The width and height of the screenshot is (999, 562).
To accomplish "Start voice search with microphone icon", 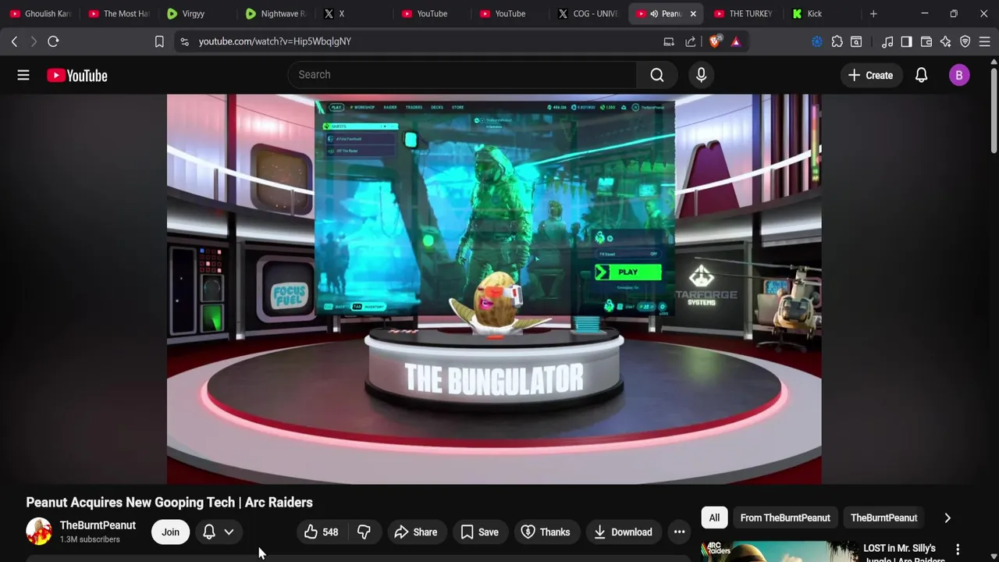I will click(701, 75).
